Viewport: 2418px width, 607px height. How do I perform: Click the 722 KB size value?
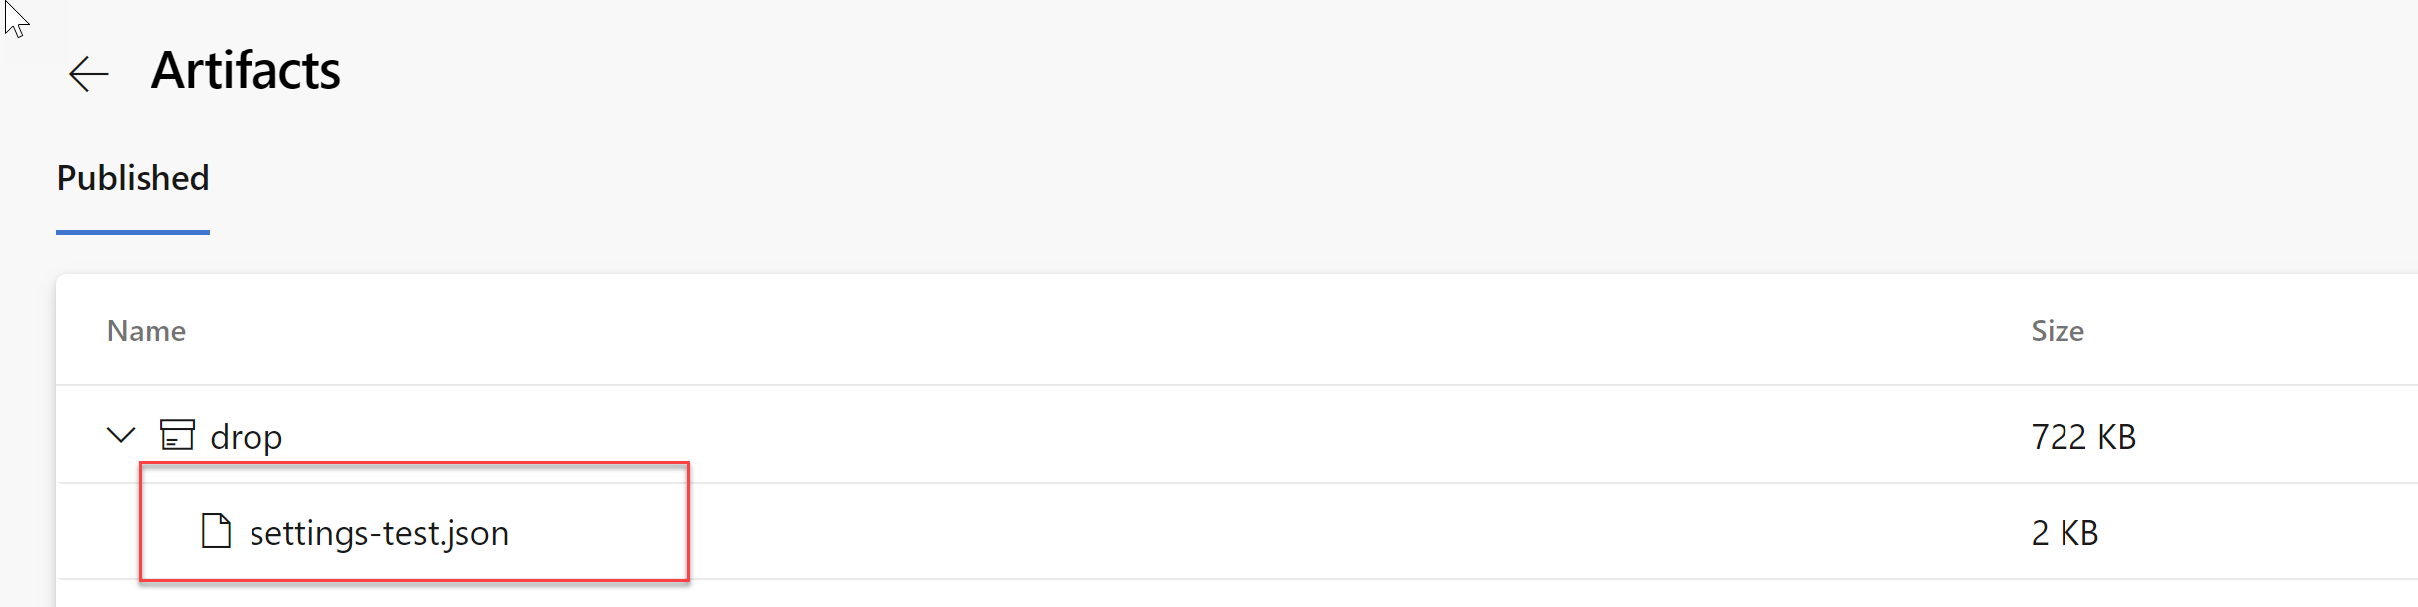(2082, 437)
